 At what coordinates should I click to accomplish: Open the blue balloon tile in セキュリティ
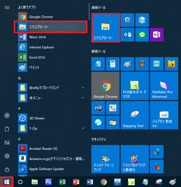pos(157,152)
